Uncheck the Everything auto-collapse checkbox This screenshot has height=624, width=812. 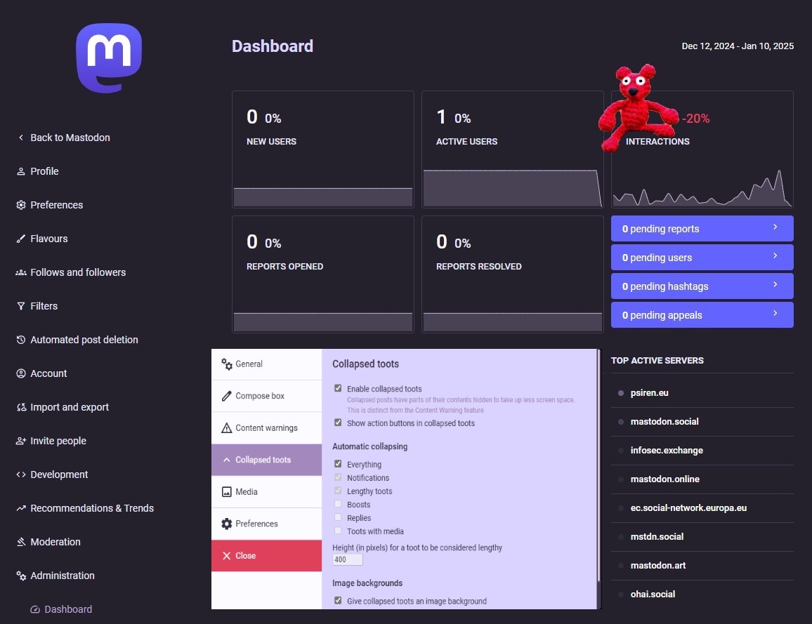[338, 463]
